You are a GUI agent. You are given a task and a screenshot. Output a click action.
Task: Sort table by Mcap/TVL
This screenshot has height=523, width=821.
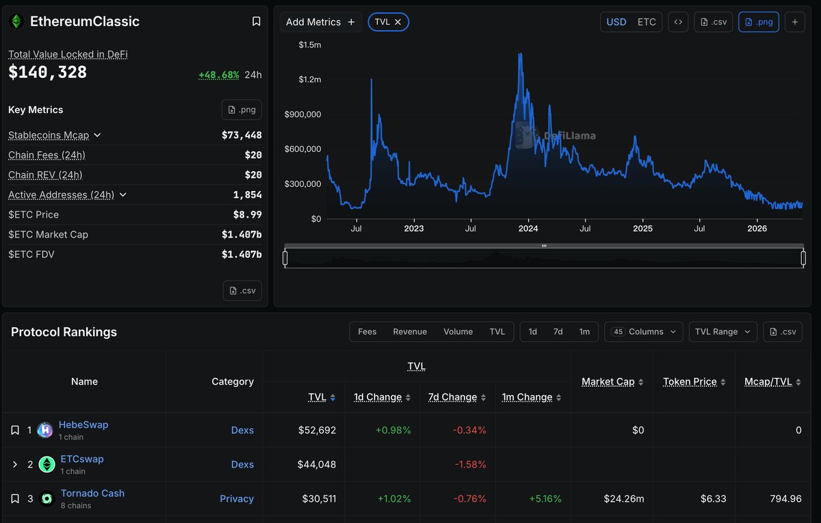click(772, 382)
